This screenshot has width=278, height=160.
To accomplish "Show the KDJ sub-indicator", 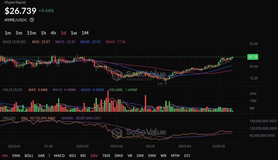I will pos(73,156).
